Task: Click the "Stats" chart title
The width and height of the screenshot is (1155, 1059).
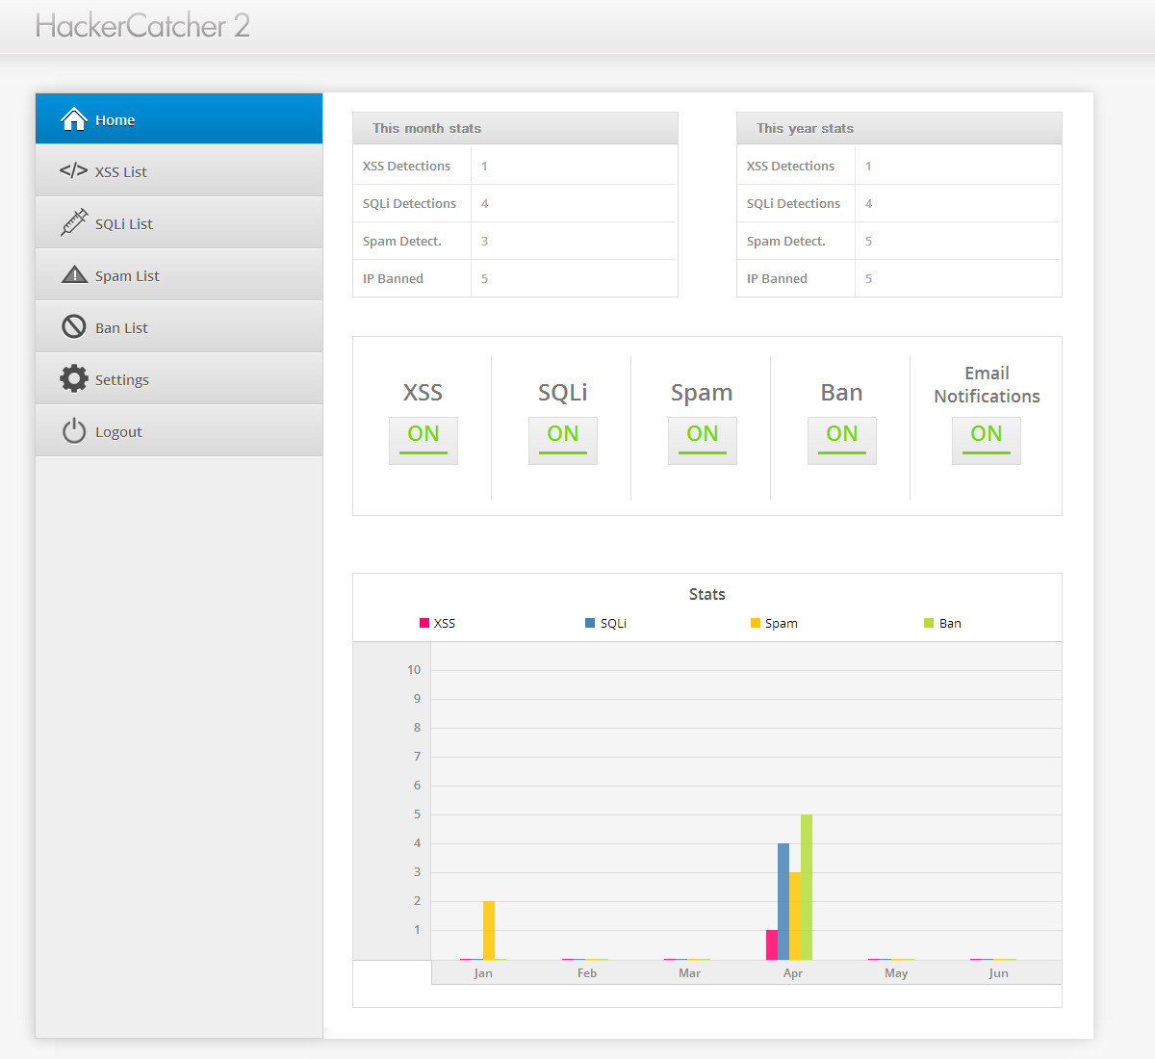Action: point(707,594)
